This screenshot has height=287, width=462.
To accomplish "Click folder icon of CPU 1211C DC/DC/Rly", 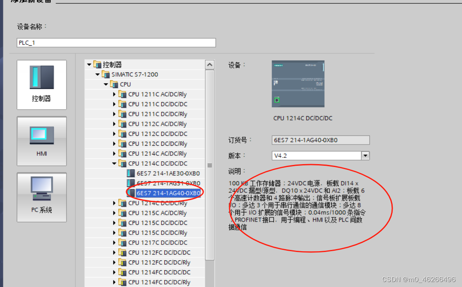I will coord(122,114).
